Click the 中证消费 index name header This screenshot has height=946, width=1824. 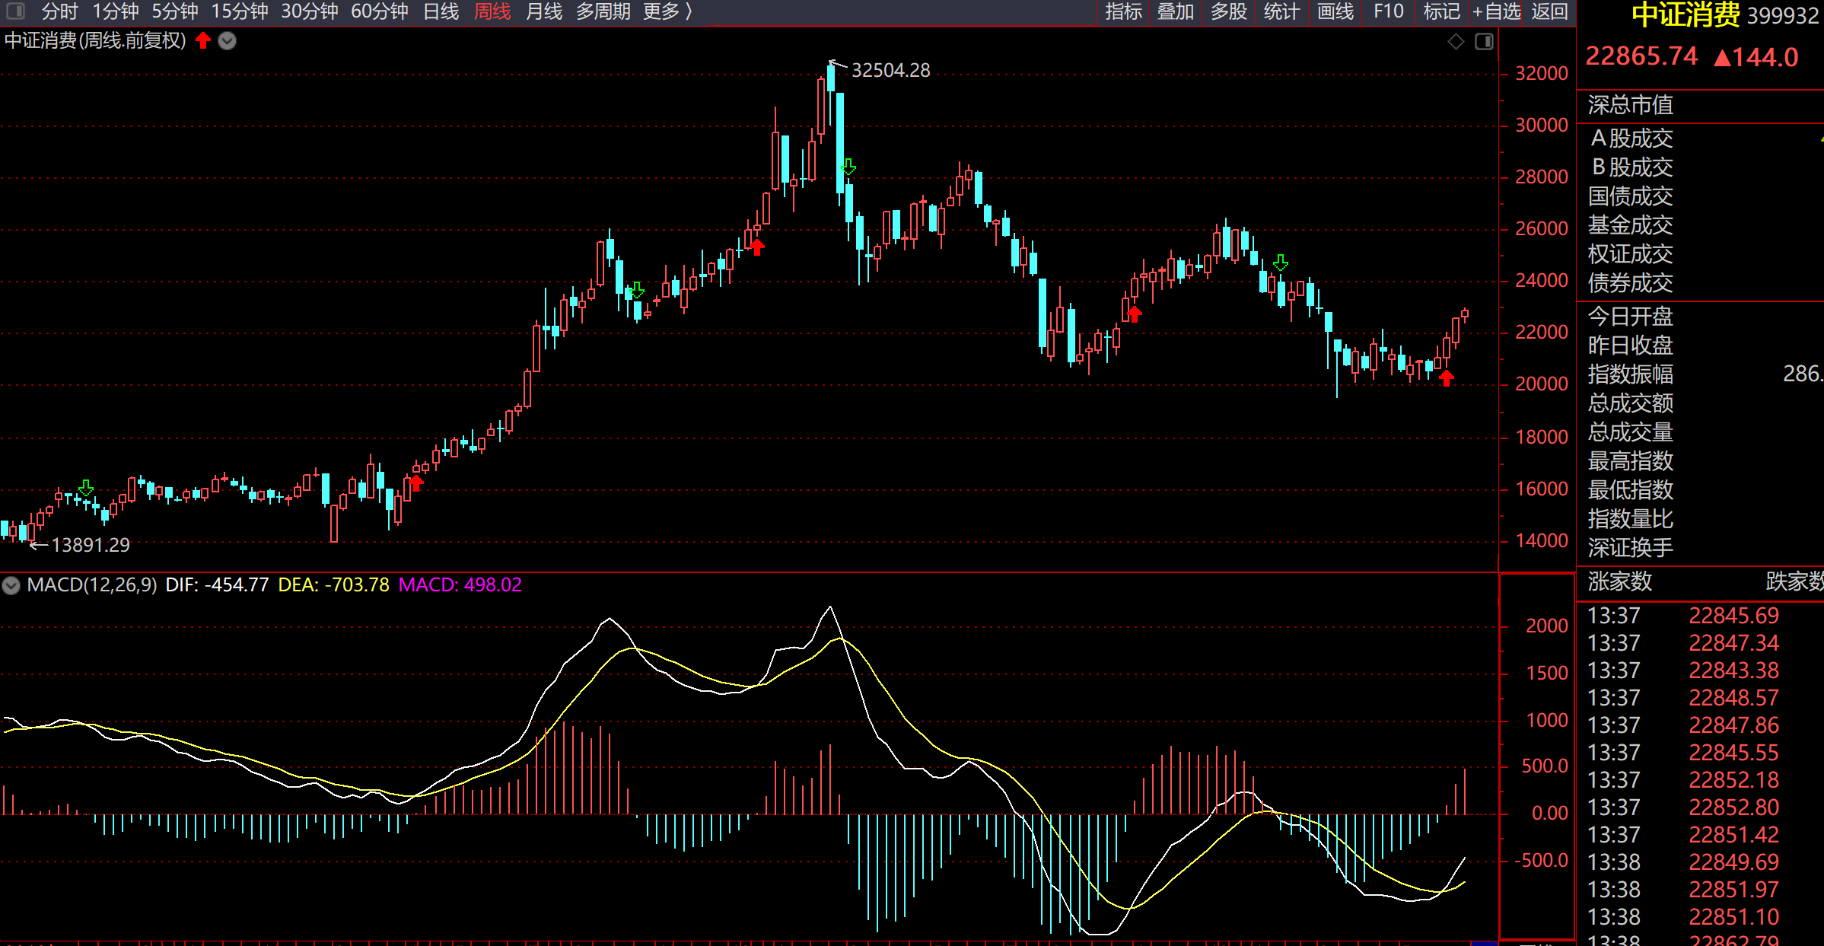(1685, 14)
